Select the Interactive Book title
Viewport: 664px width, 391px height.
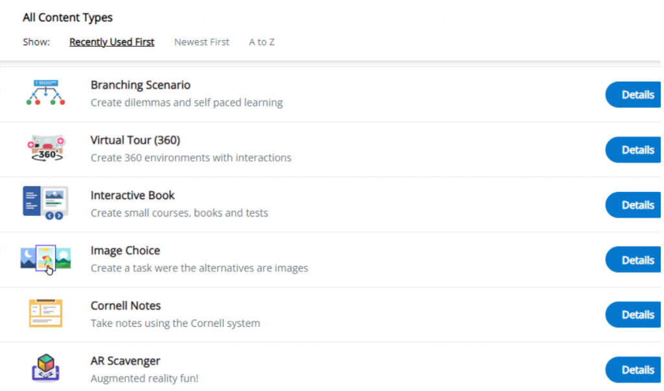[x=132, y=195]
